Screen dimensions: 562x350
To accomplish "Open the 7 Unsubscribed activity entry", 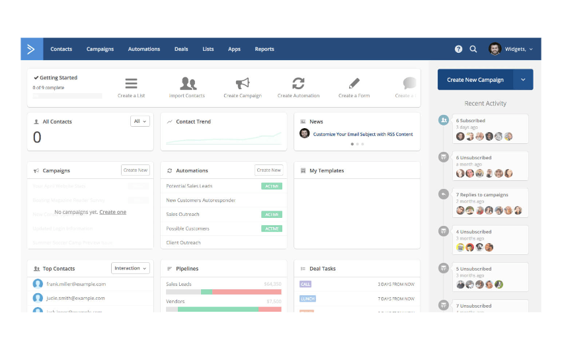I will click(489, 306).
